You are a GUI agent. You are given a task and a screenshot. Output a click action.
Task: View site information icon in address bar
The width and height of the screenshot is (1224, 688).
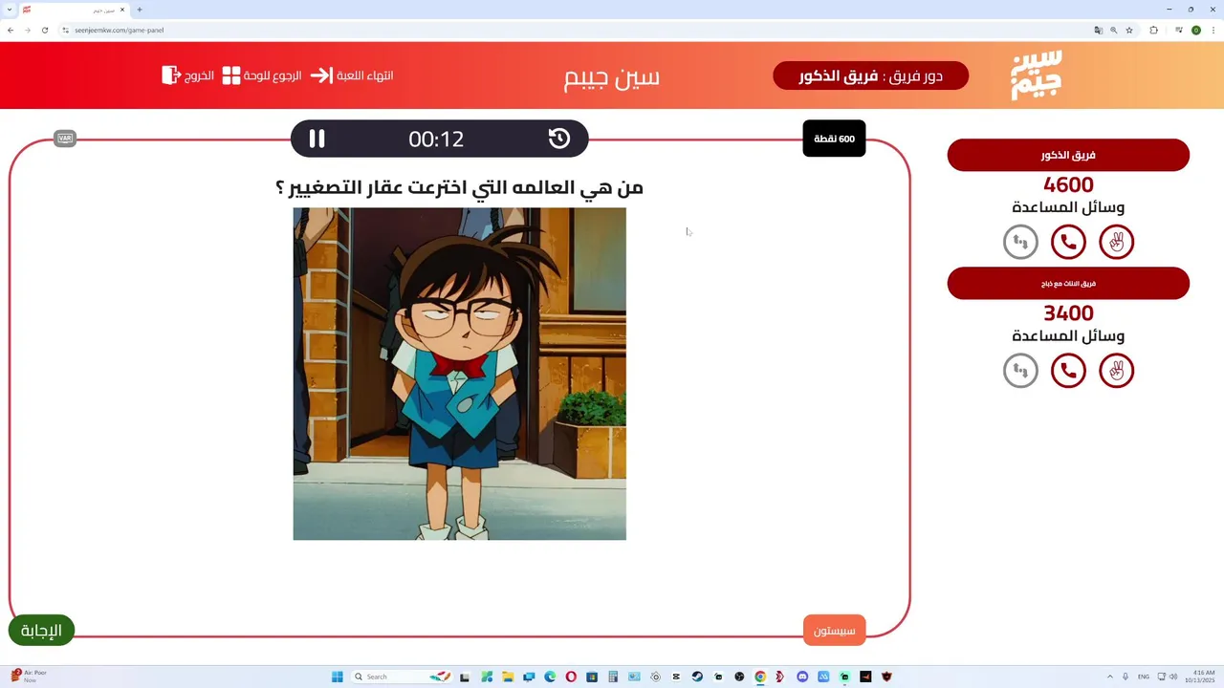click(66, 30)
